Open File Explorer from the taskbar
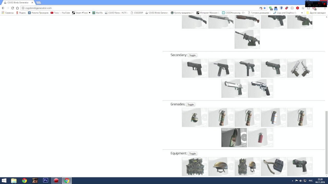 14,181
